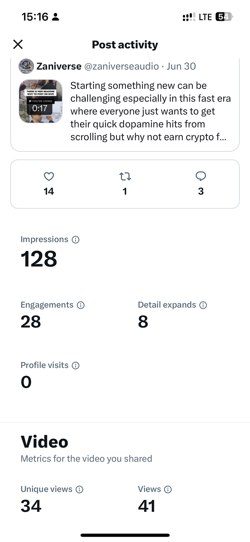Tap the likes count 14
The width and height of the screenshot is (250, 542).
(x=49, y=191)
